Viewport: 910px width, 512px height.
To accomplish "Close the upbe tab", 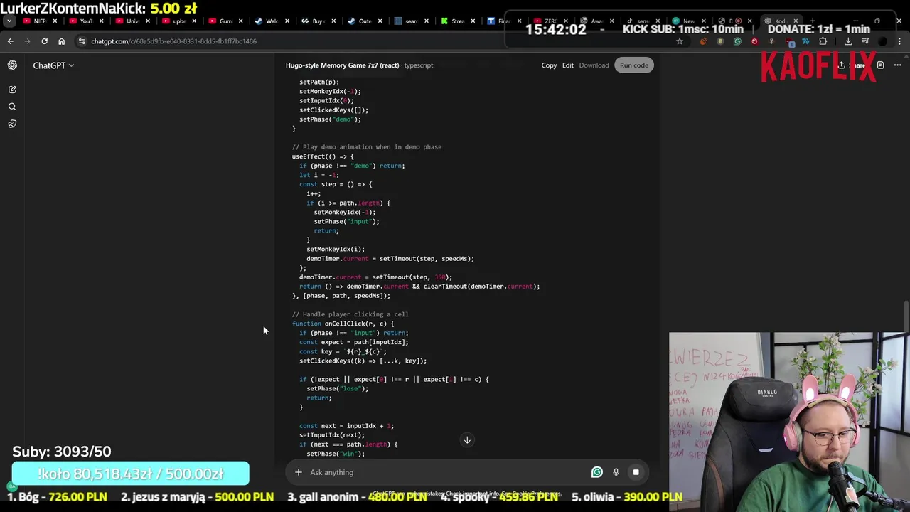I will (193, 21).
